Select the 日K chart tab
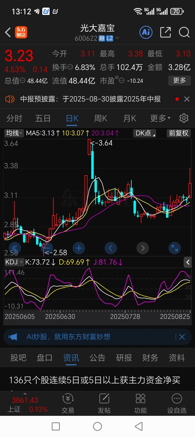The height and width of the screenshot is (437, 195). click(x=72, y=119)
